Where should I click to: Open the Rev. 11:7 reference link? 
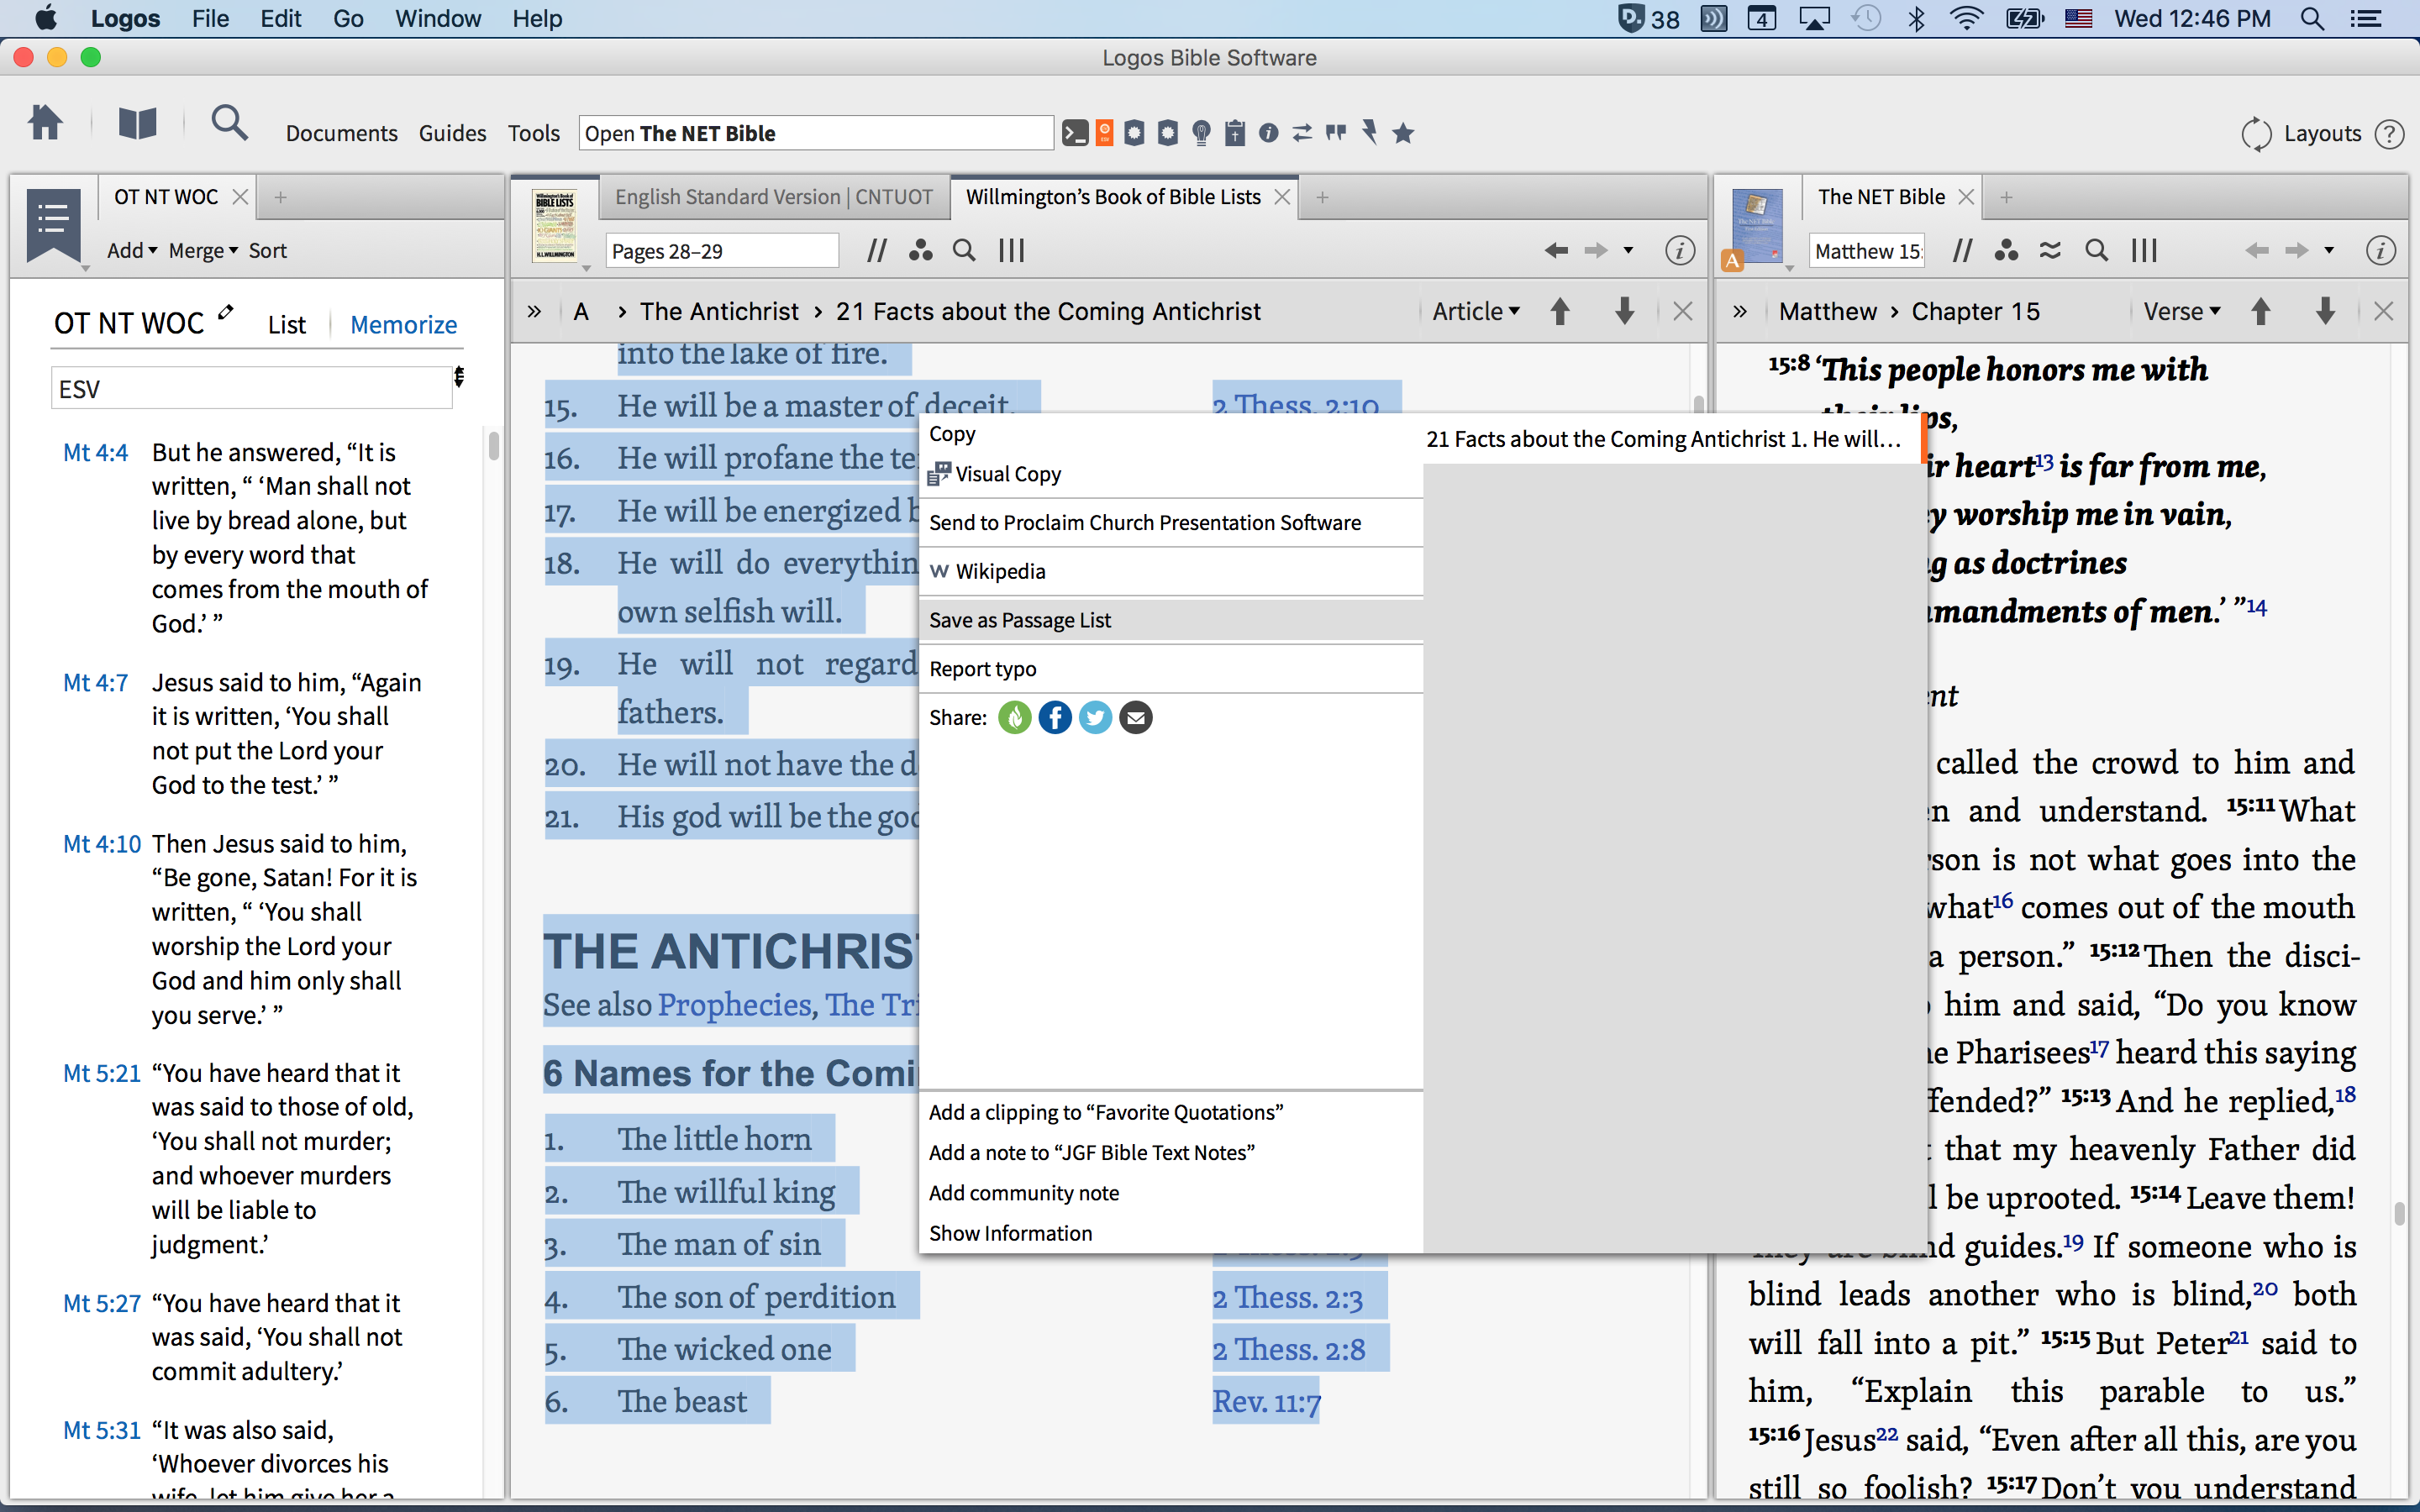[x=1265, y=1402]
